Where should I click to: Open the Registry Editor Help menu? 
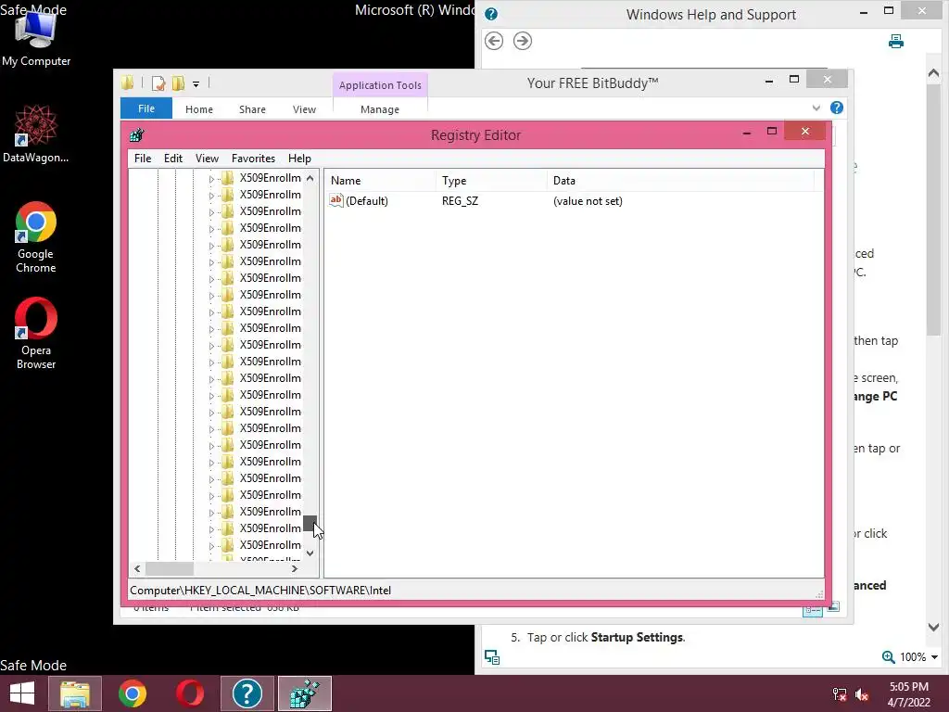[299, 158]
